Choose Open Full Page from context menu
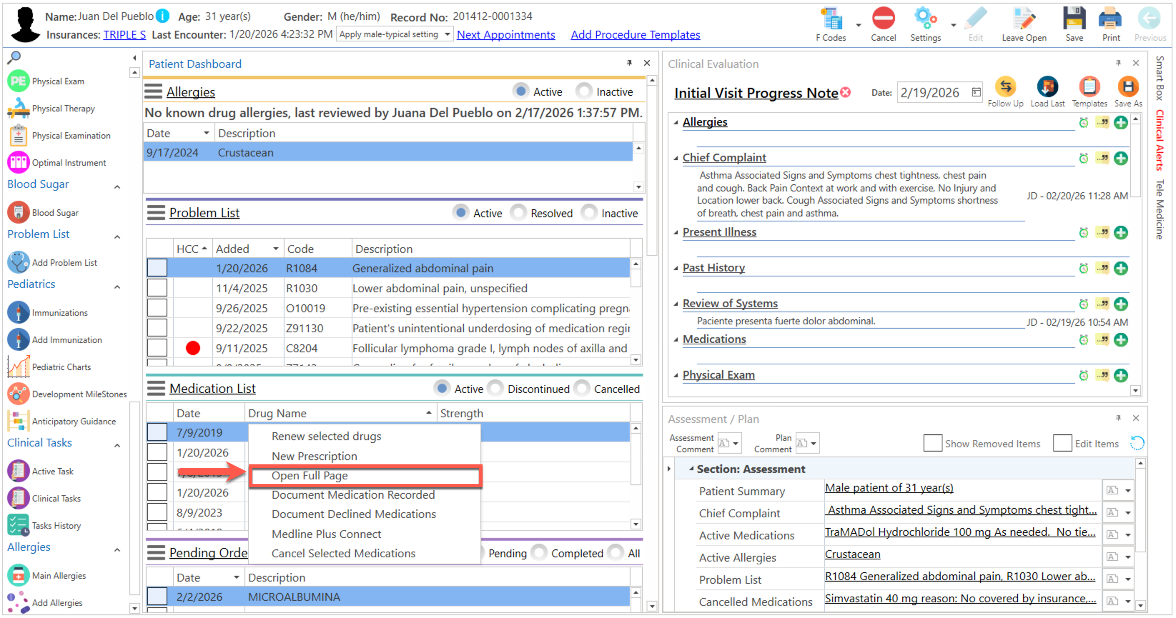 click(310, 476)
